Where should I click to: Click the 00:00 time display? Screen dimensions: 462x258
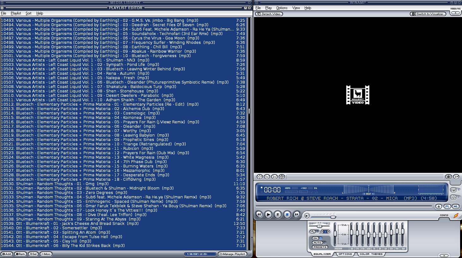pyautogui.click(x=272, y=190)
